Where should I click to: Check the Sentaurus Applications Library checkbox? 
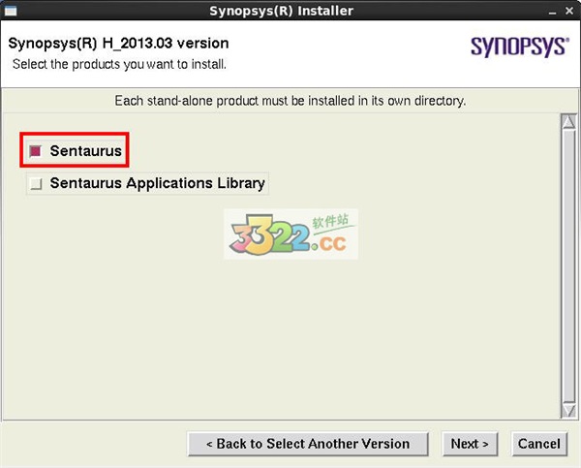37,183
